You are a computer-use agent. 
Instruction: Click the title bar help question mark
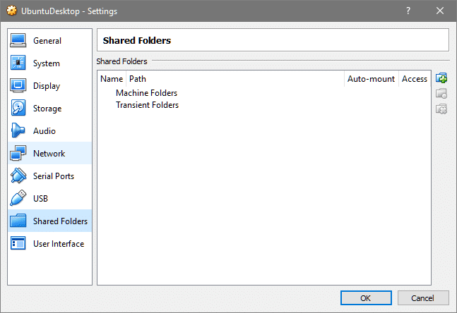408,11
